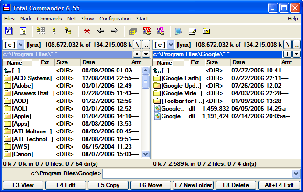303x192 pixels.
Task: Open the notepad edit toolbar icon
Action: 193,31
